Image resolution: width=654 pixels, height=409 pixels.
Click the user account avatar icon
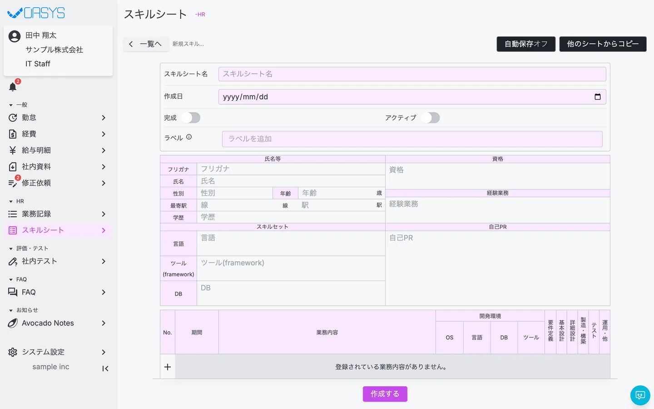click(x=15, y=36)
